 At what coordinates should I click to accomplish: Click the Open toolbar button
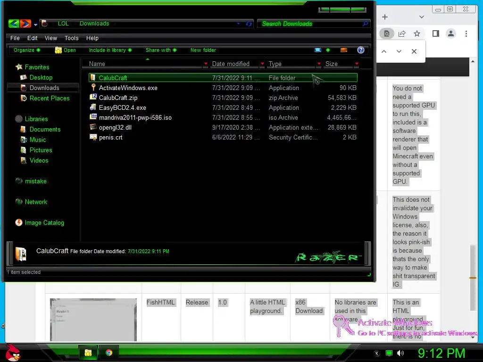pyautogui.click(x=65, y=50)
